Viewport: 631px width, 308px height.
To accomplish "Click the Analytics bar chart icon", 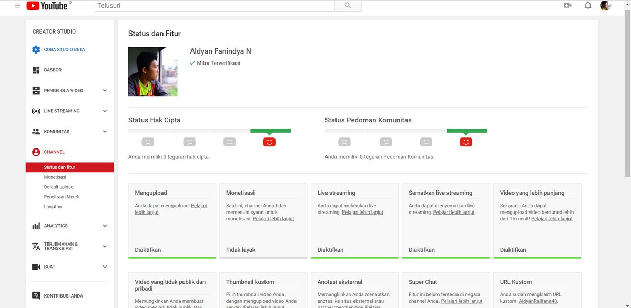I will [36, 226].
